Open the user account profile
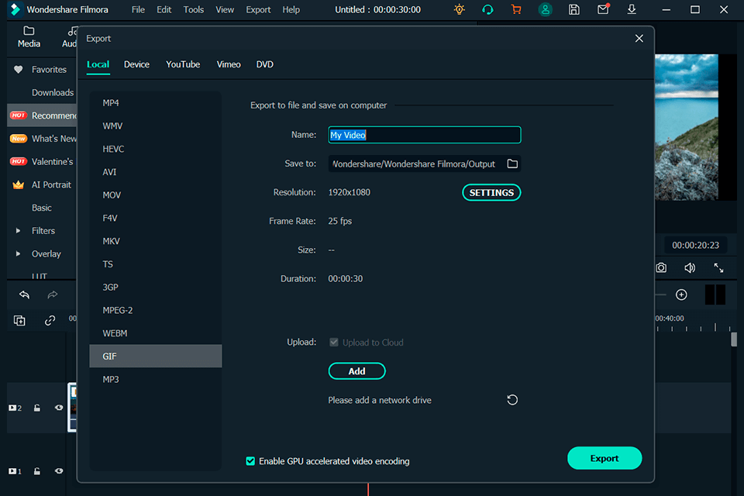The image size is (744, 496). [x=545, y=9]
